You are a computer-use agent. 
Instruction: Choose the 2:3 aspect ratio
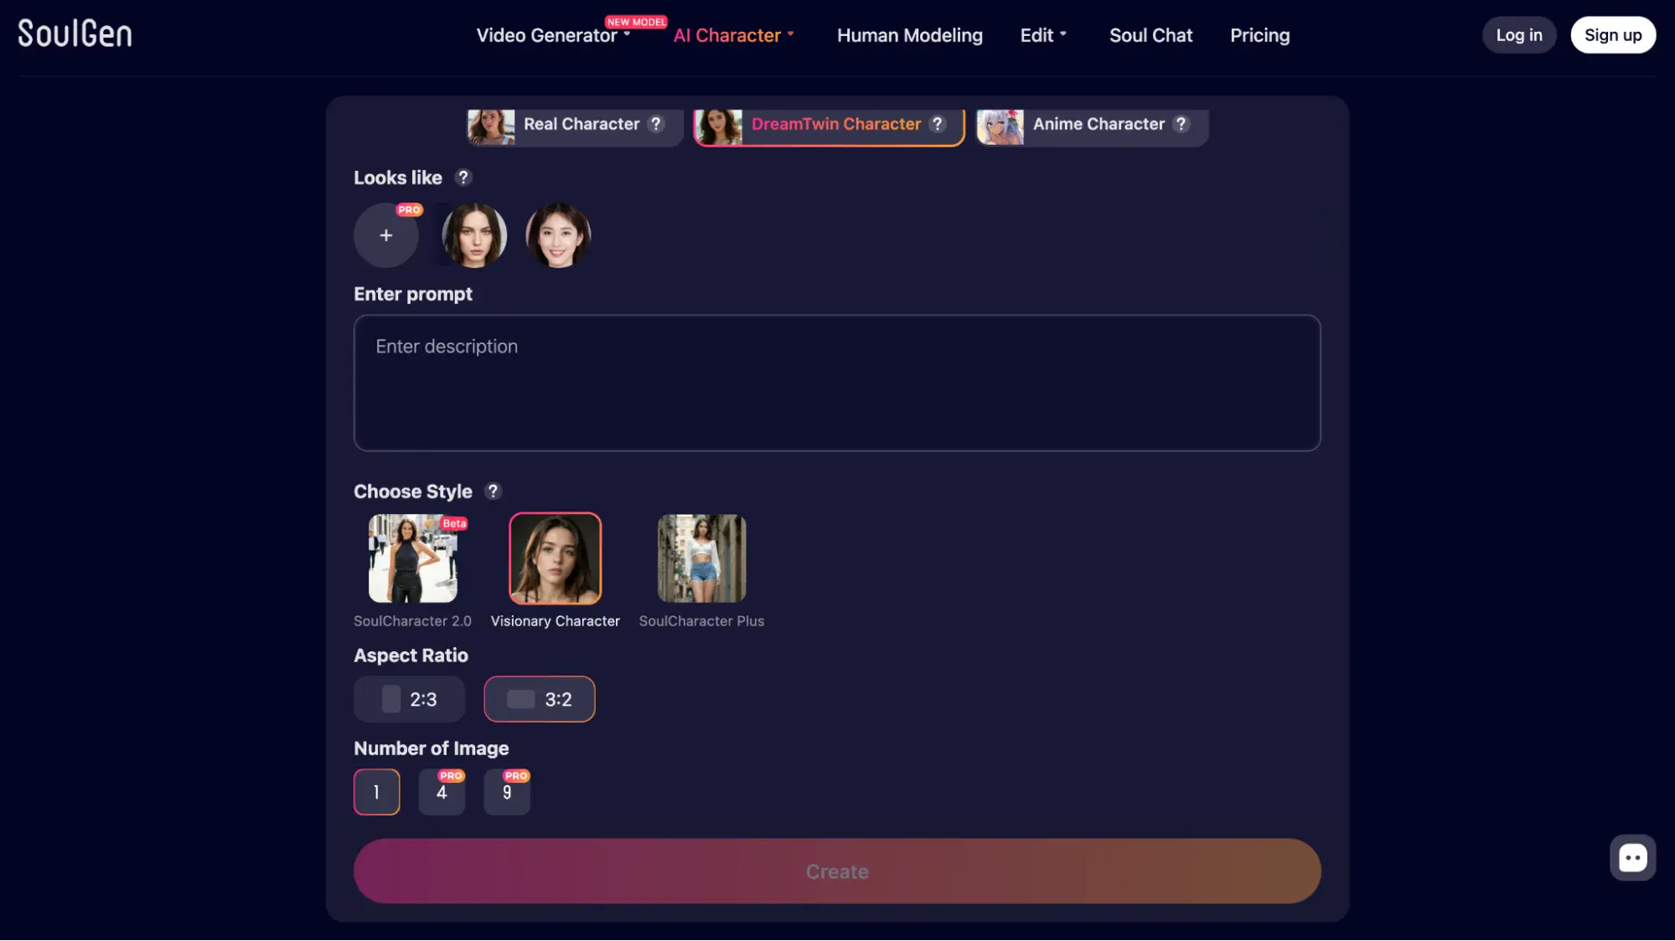(409, 699)
